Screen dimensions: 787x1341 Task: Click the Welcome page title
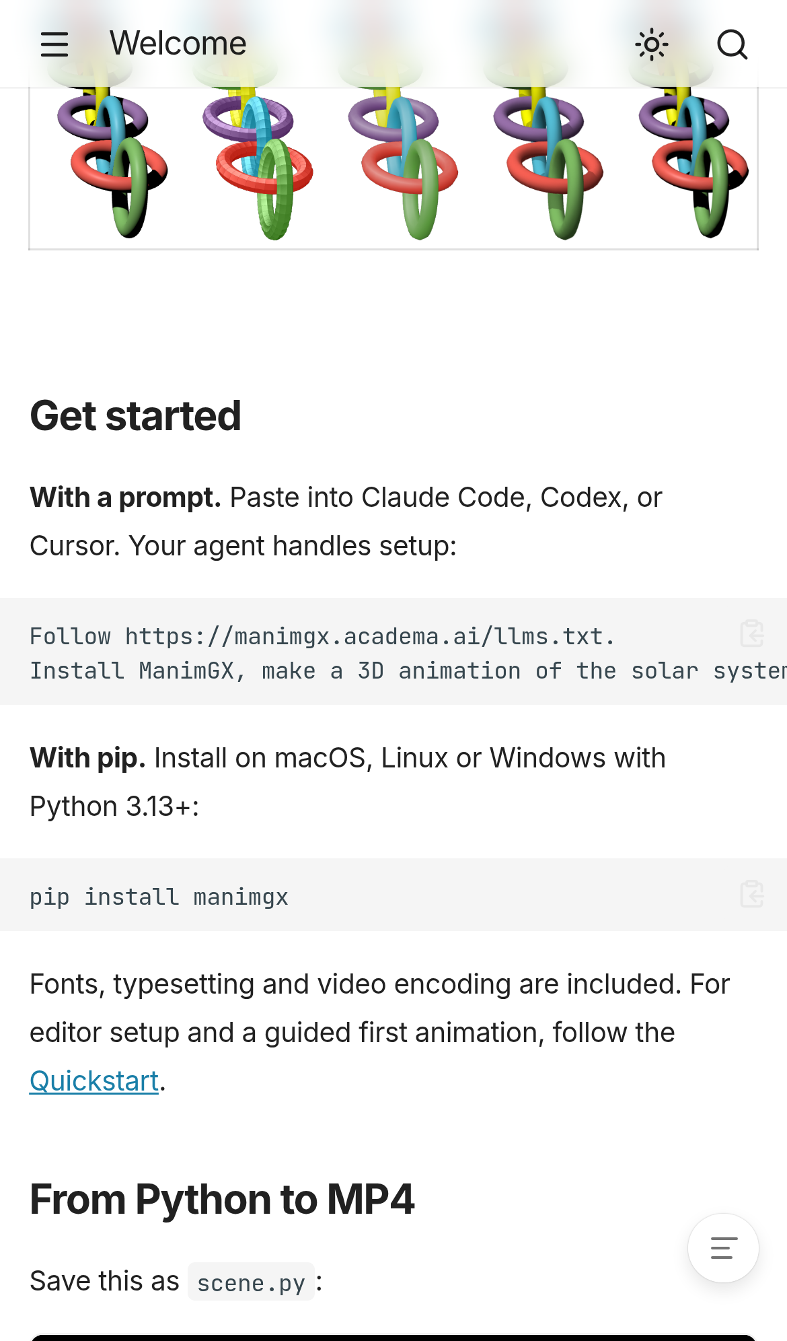click(178, 44)
